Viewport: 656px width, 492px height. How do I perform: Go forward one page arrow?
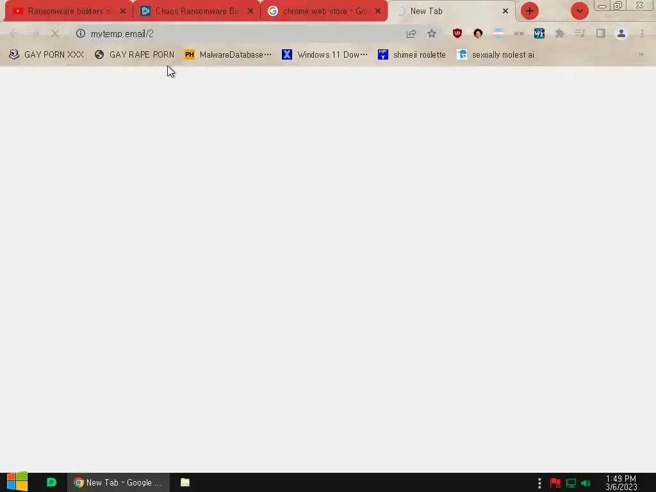(x=35, y=33)
